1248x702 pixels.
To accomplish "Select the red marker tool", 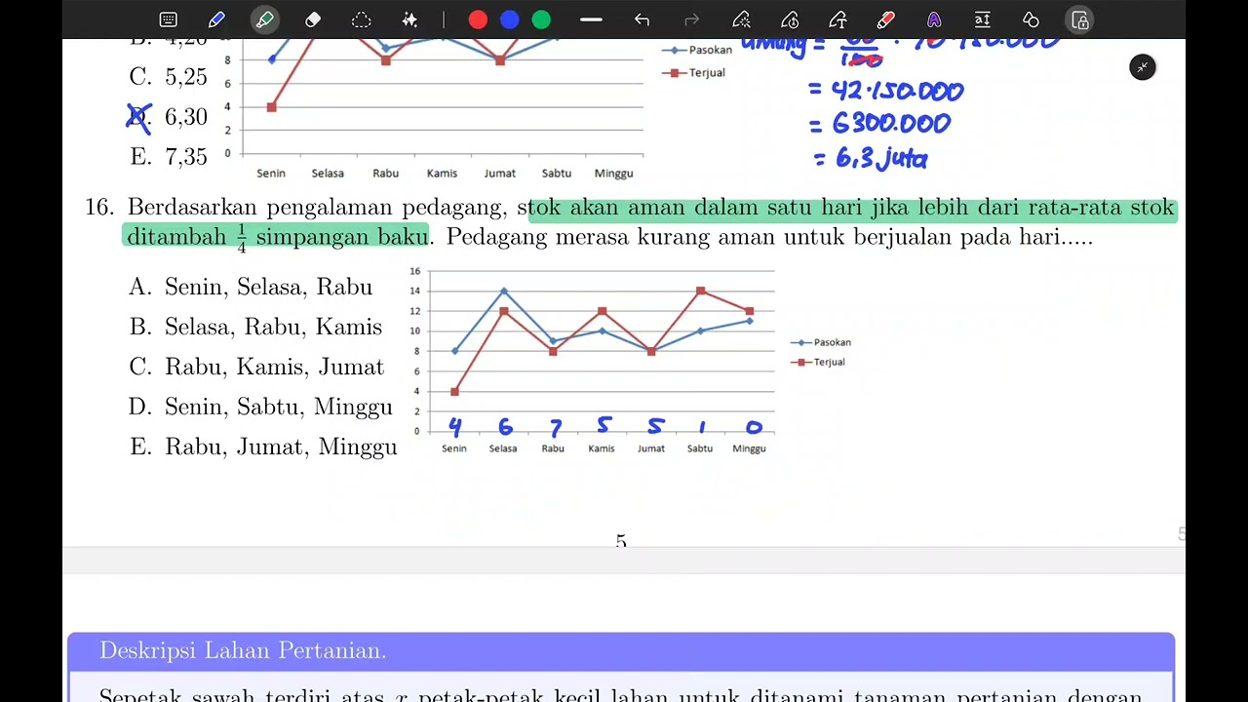I will (885, 19).
